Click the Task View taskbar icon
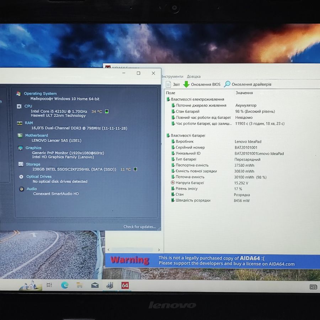 (x=49, y=285)
